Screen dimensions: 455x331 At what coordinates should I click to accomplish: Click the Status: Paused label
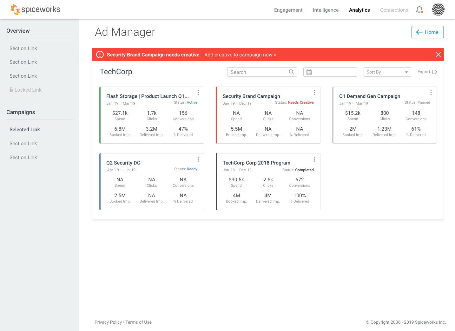click(417, 102)
